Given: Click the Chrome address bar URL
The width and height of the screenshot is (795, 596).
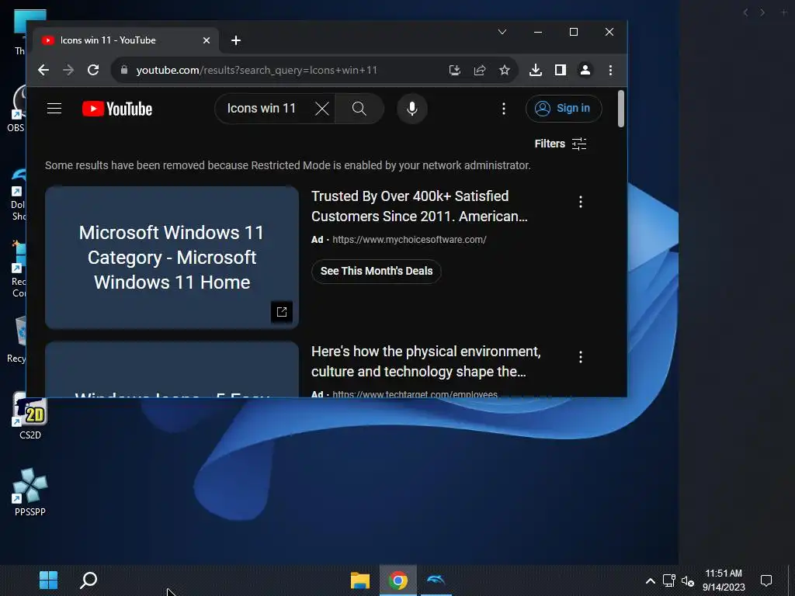Looking at the screenshot, I should click(x=257, y=70).
